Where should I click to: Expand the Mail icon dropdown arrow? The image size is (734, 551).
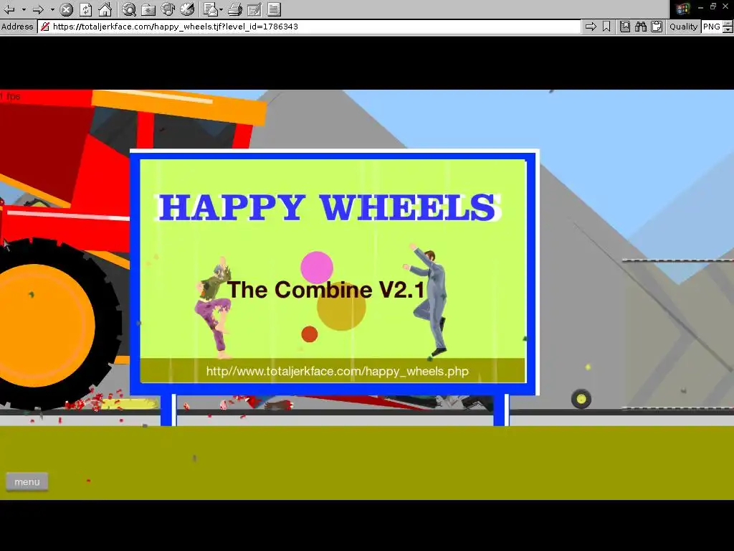coord(221,9)
